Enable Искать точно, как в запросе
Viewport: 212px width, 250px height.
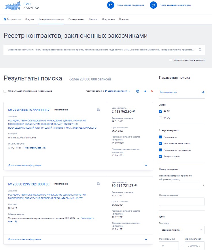coord(171,60)
